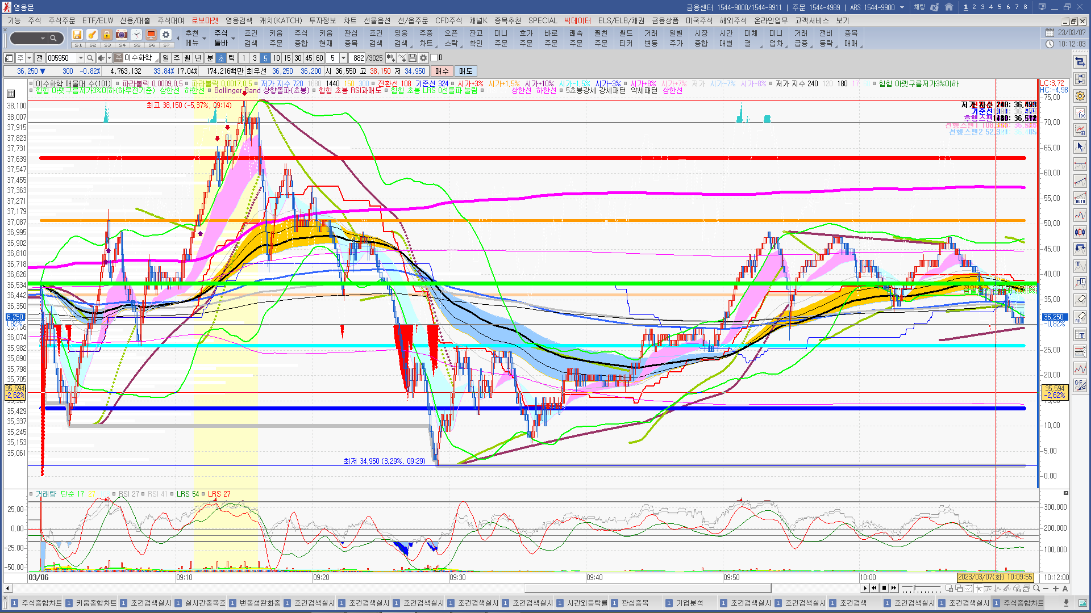This screenshot has width=1091, height=613.
Task: Switch to 기업분석 bottom tab
Action: (x=689, y=603)
